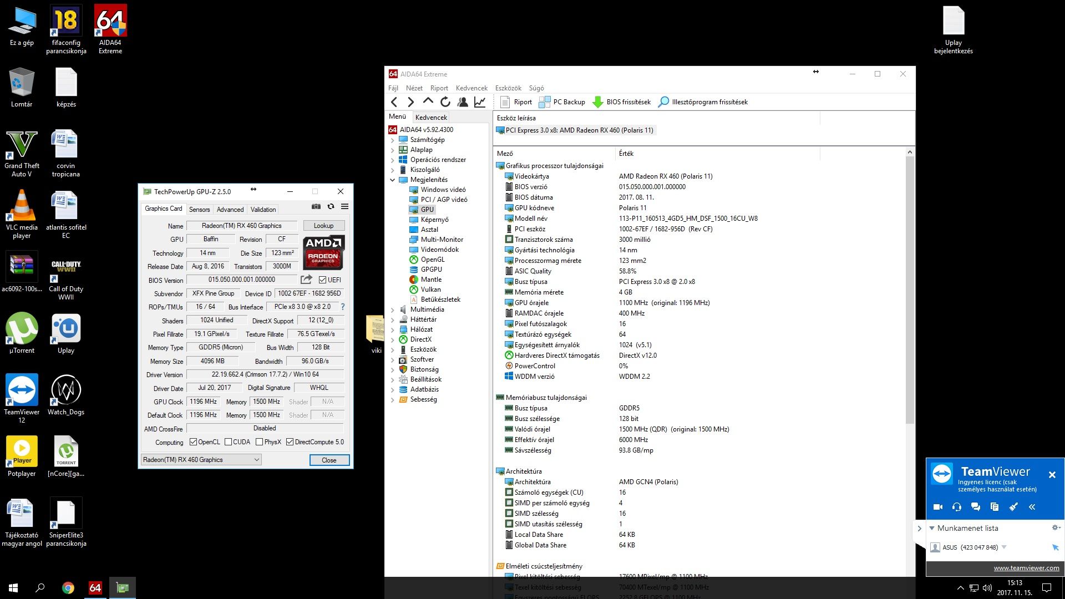Screen dimensions: 1065x599
Task: Click the Riport toolbar button
Action: click(x=516, y=102)
